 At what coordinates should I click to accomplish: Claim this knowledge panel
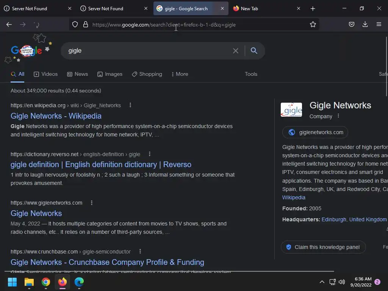tap(323, 247)
